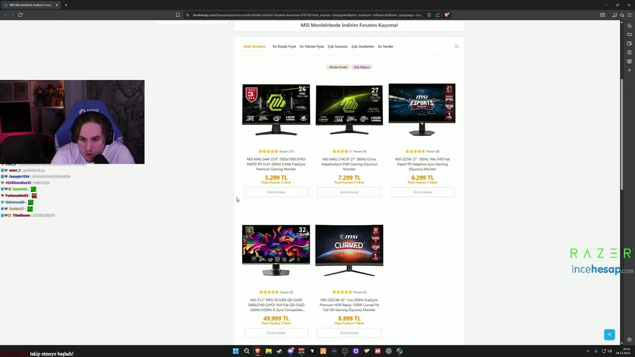The width and height of the screenshot is (635, 357).
Task: Open Steam from the taskbar
Action: tap(279, 351)
